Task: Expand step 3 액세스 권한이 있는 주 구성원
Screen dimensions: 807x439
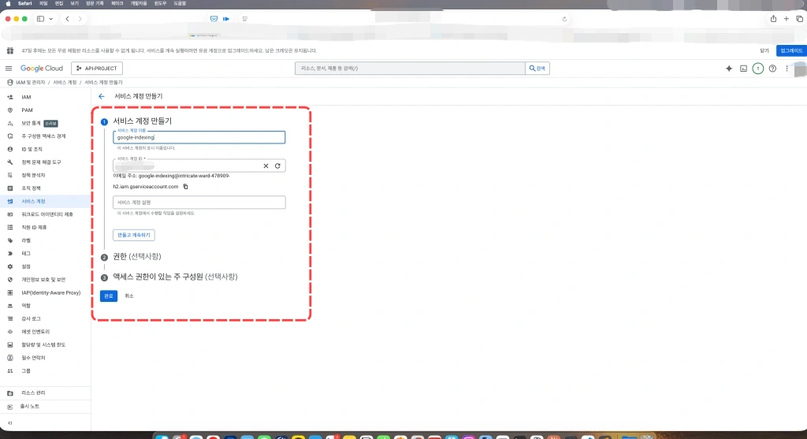Action: (x=174, y=277)
